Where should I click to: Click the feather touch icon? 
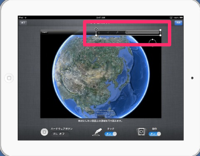pos(97,132)
